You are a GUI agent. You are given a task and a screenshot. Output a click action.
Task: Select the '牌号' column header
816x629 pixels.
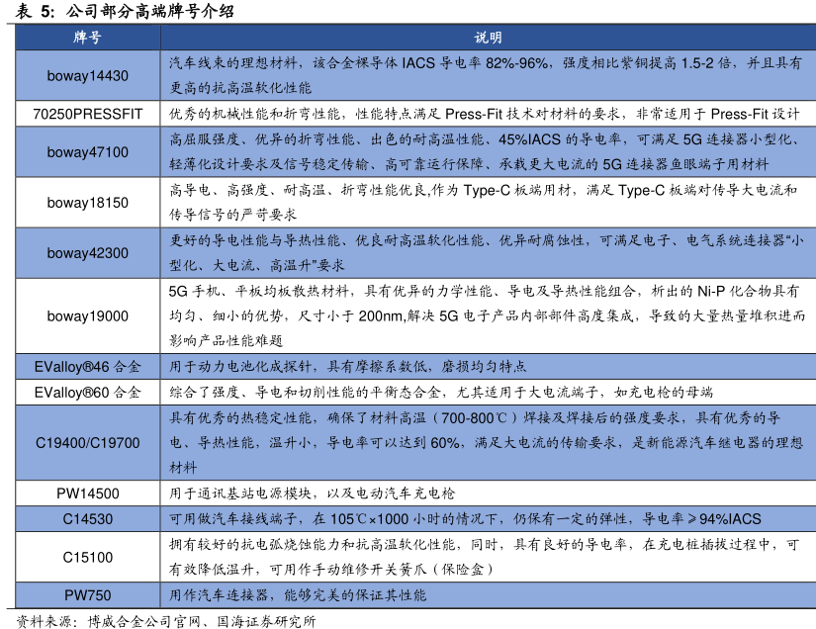87,38
